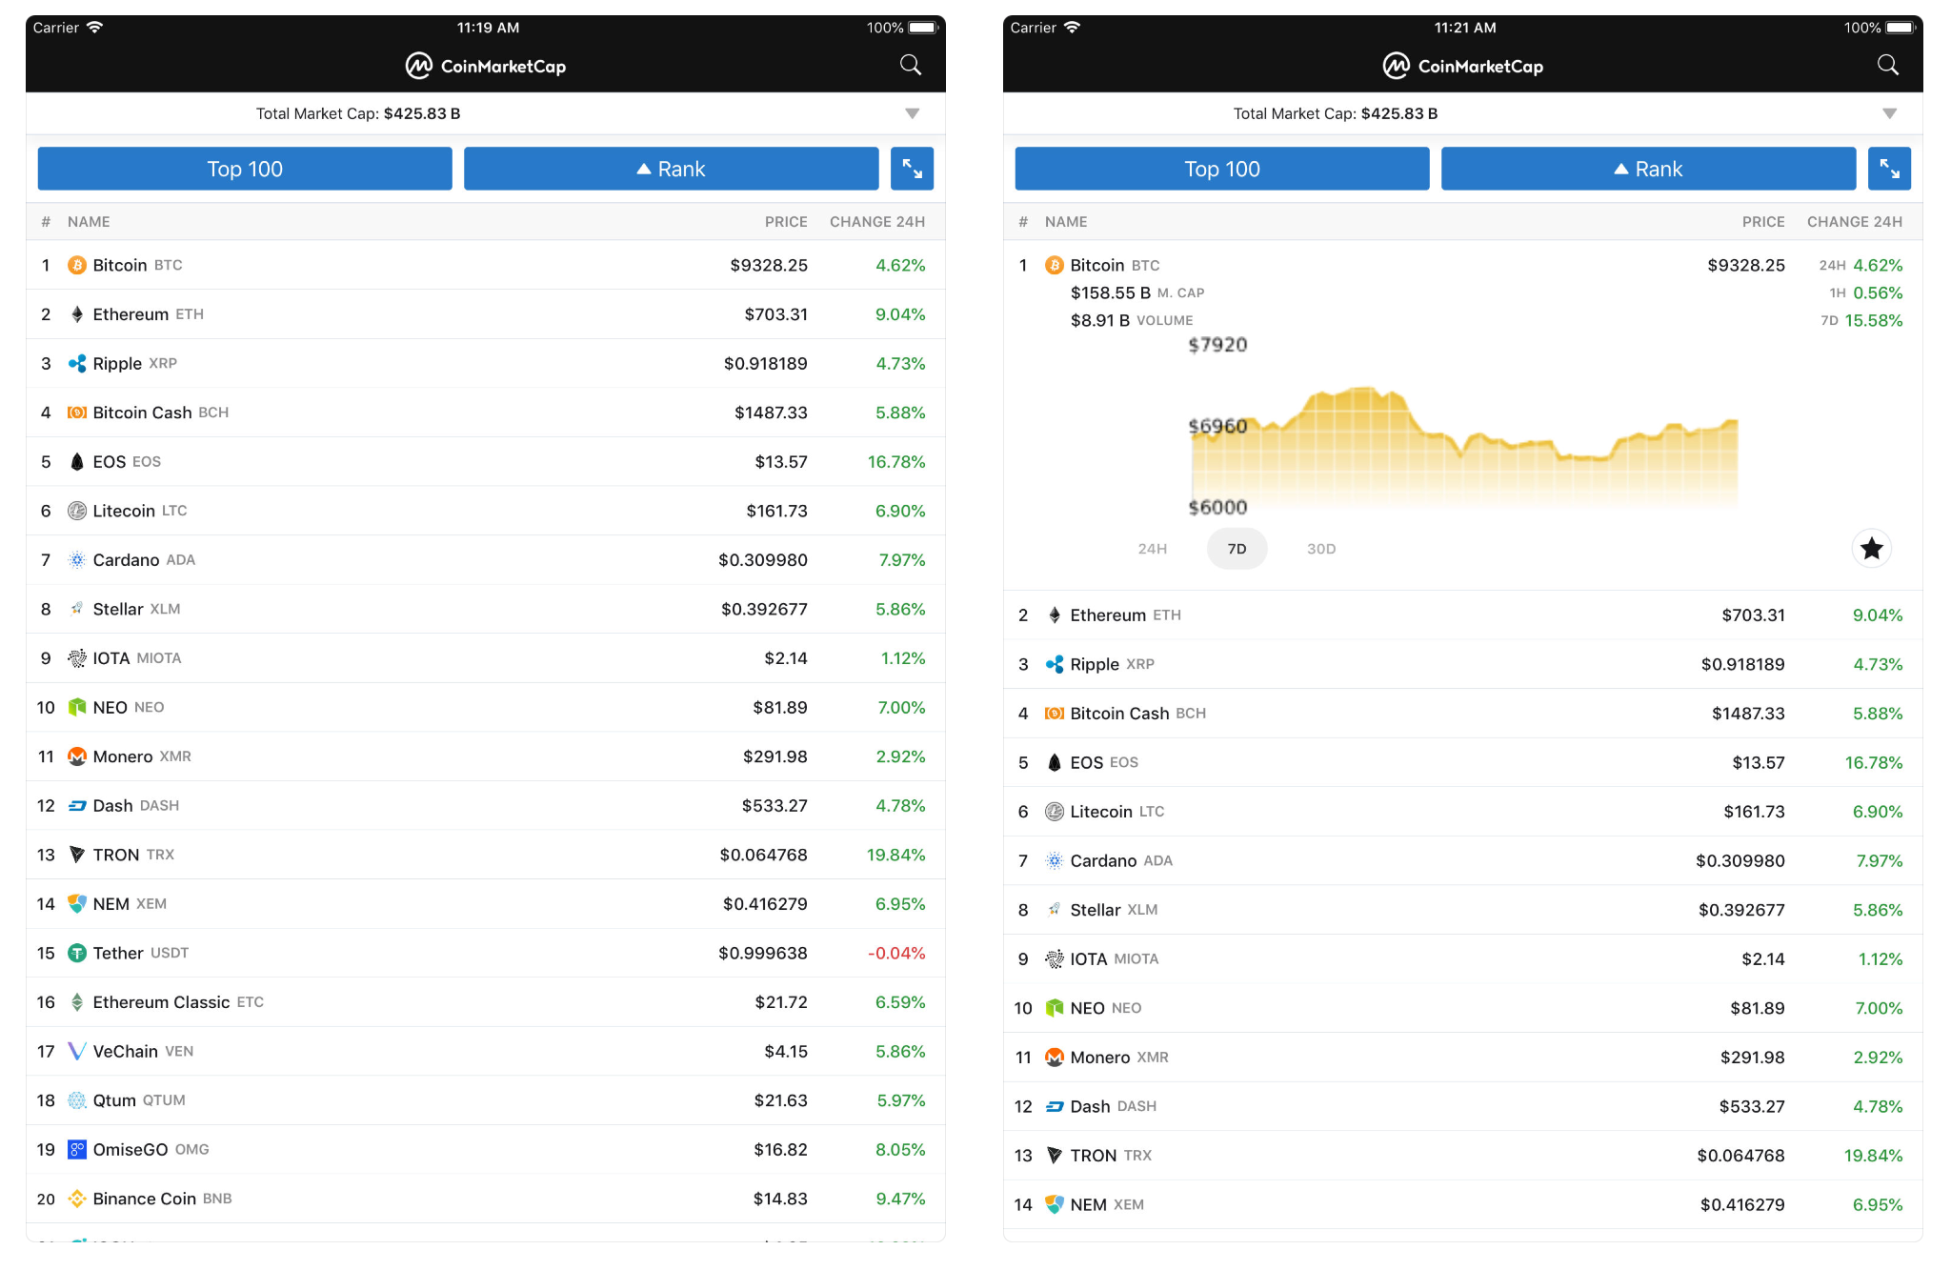Tap the expand arrows icon in the right screen

(1889, 169)
